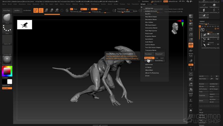Select the Scale tool icon
Image resolution: width=223 pixels, height=126 pixels.
coord(51,10)
